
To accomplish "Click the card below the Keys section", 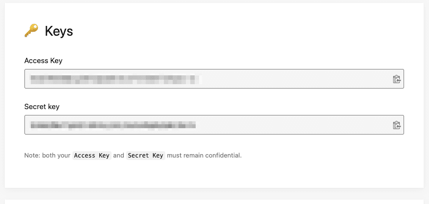I will click(214, 201).
